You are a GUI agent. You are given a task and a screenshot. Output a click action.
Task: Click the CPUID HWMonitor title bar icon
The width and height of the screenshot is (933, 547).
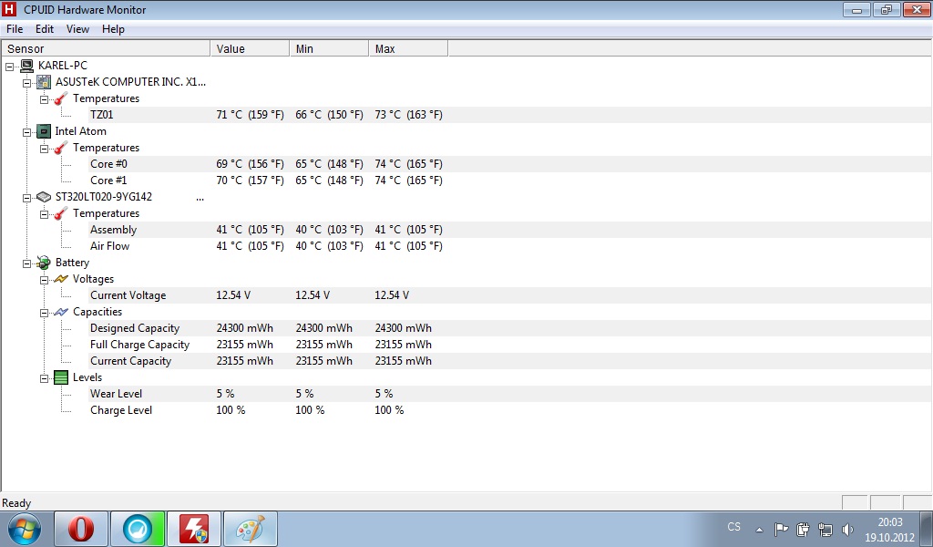(x=9, y=9)
